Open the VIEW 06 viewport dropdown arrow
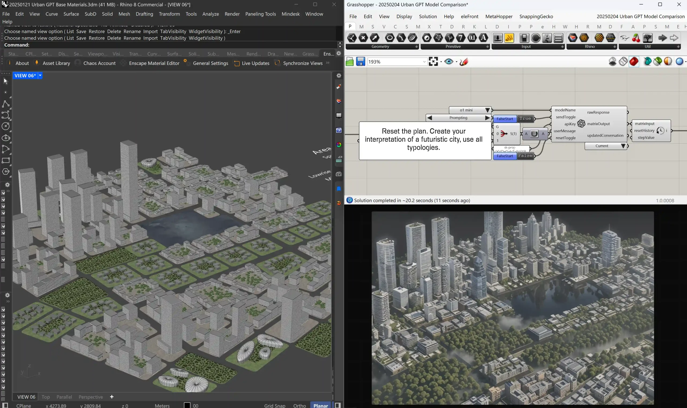 tap(40, 75)
